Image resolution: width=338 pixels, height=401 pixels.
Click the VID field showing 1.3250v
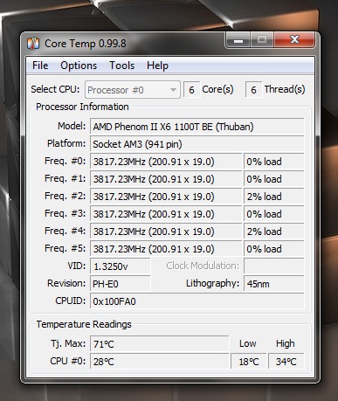pos(121,266)
